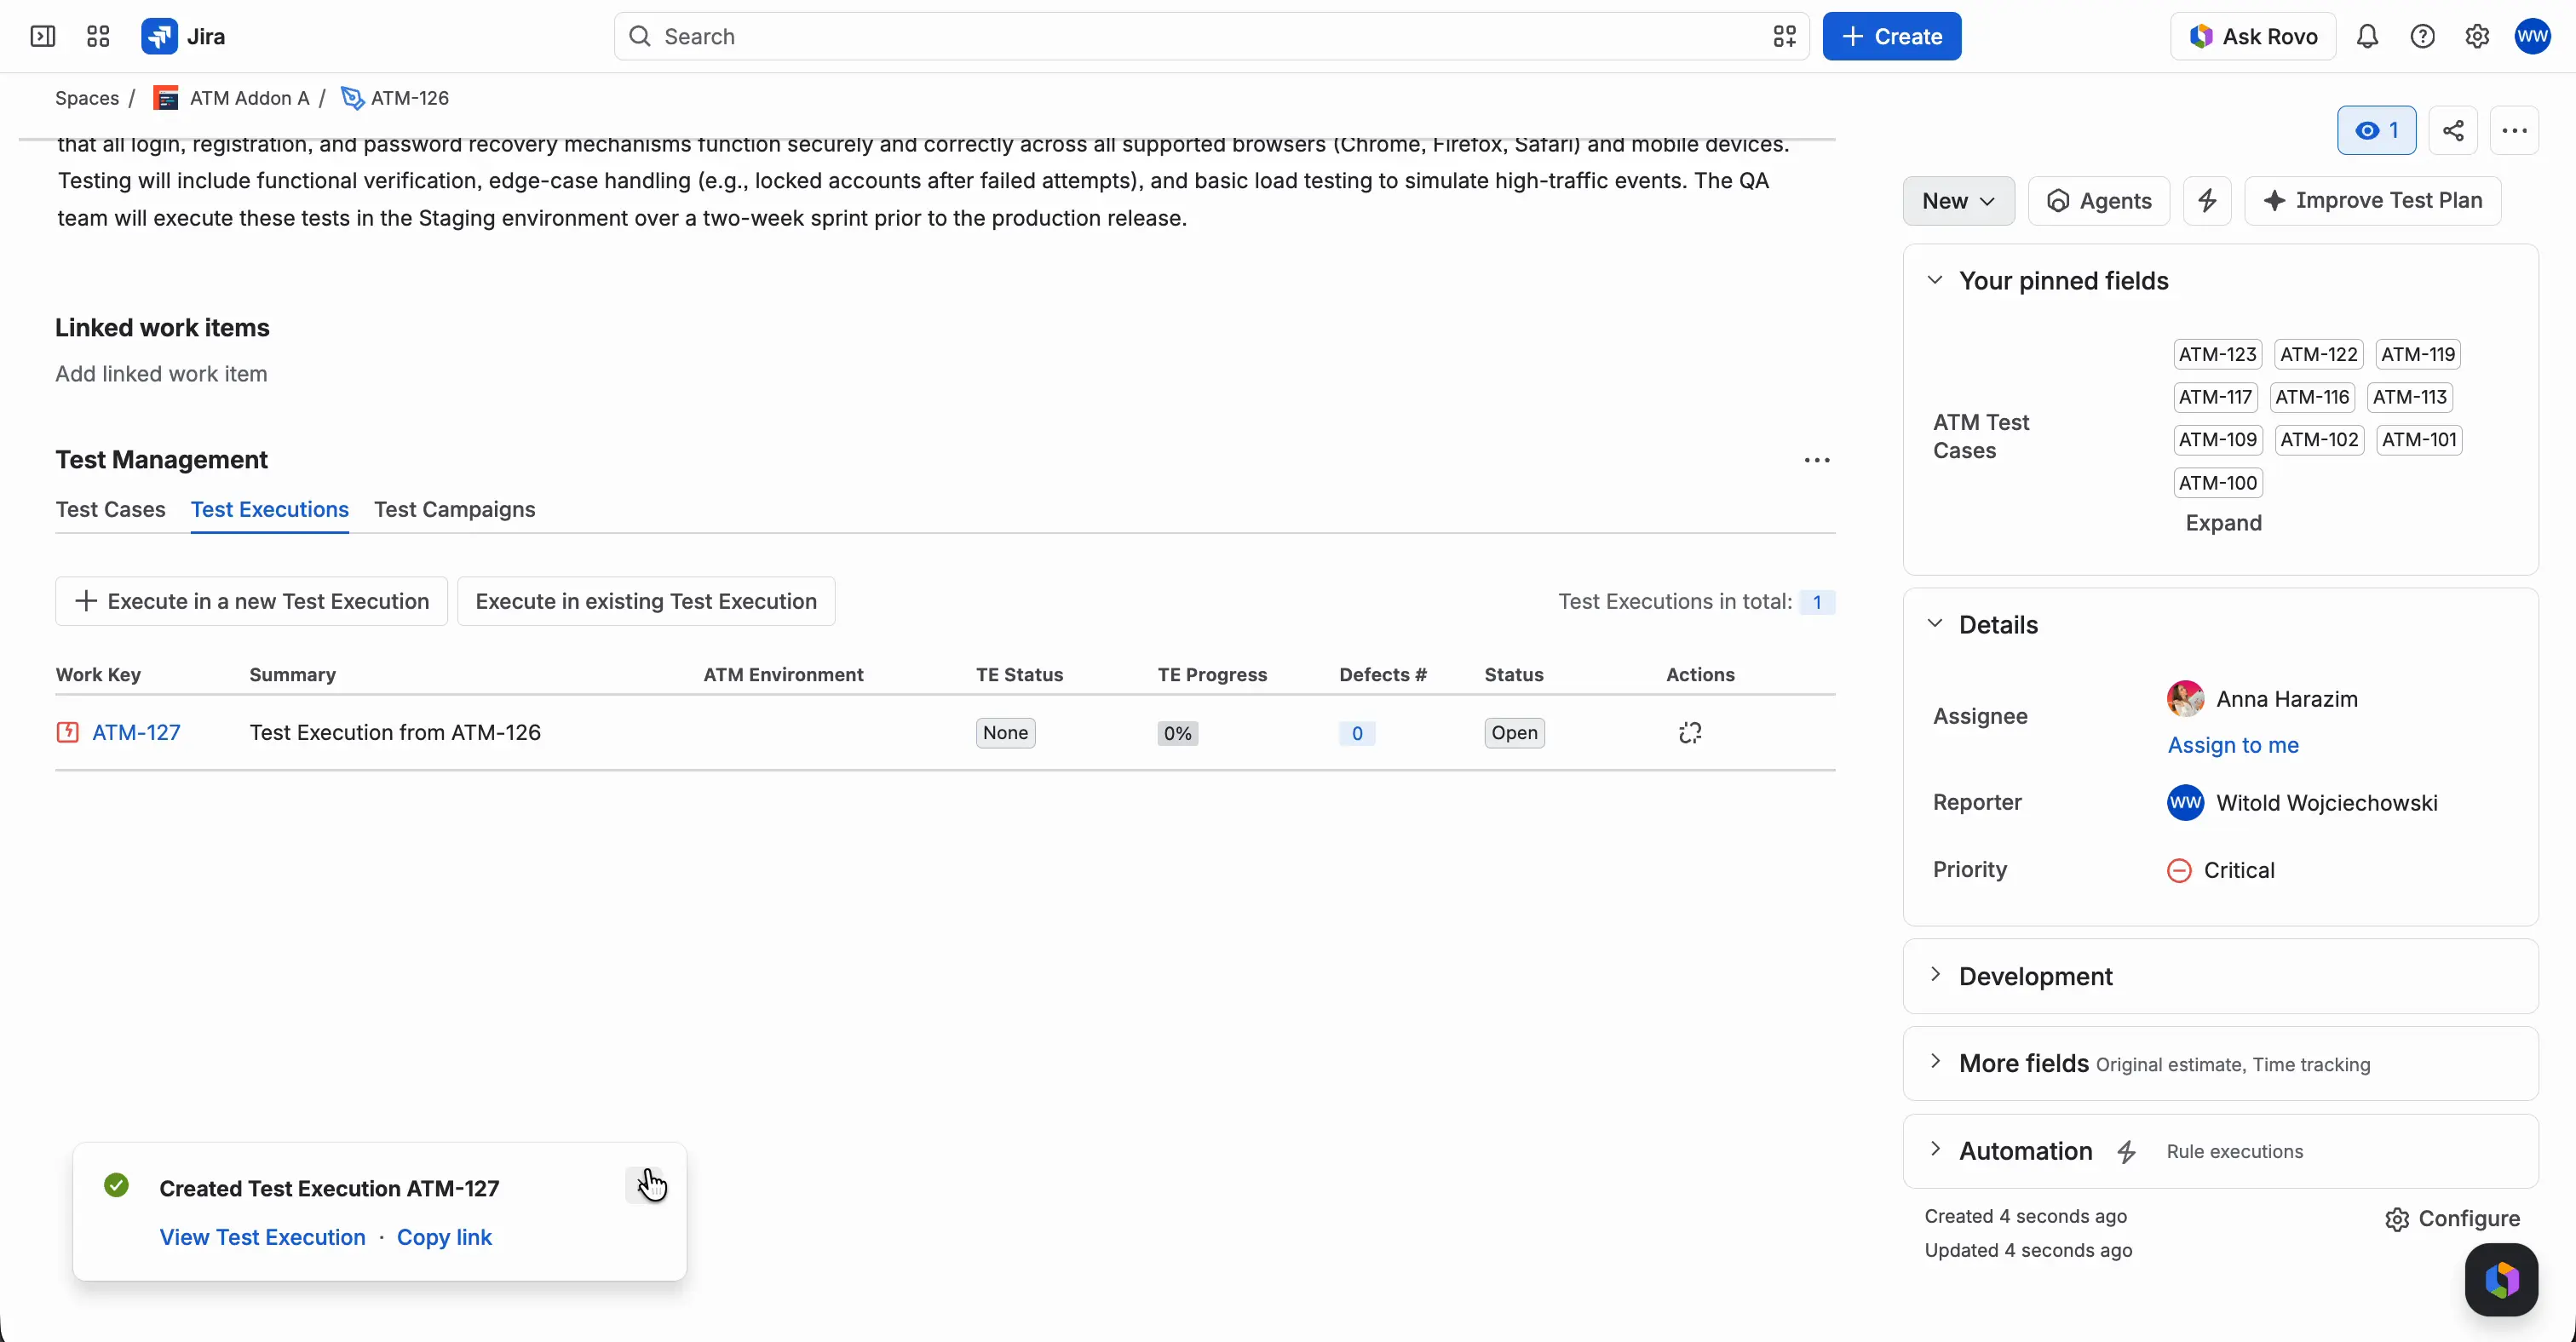This screenshot has width=2576, height=1342.
Task: Toggle the sidebar panel icon
Action: coord(43,37)
